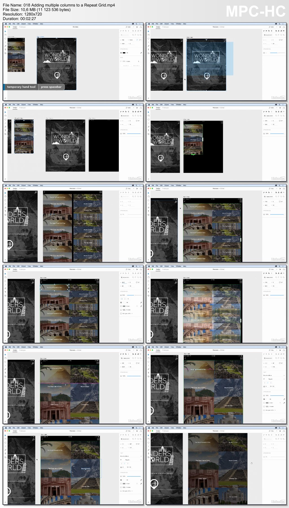Click Spotlight search icon in first frame menu bar
Screen dimensions: 289x508
tap(136, 24)
